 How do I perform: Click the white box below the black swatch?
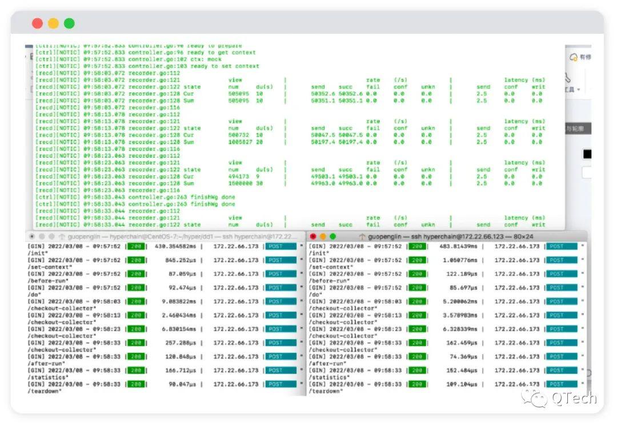point(587,172)
